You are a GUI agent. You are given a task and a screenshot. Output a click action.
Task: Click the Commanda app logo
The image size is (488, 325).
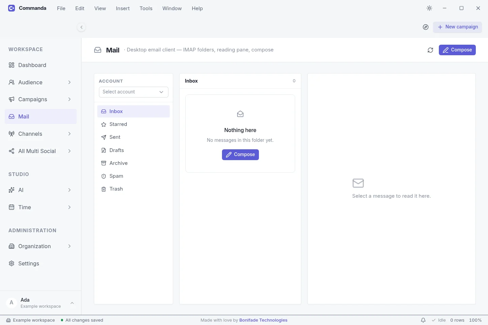tap(12, 8)
